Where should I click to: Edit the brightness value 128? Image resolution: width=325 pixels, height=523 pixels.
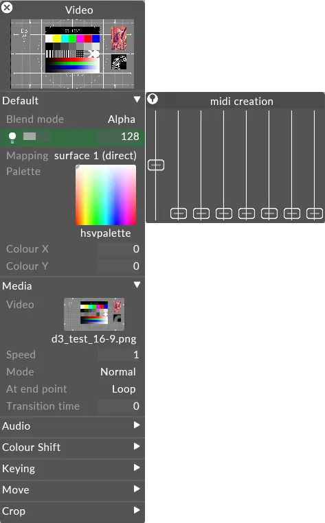(119, 136)
